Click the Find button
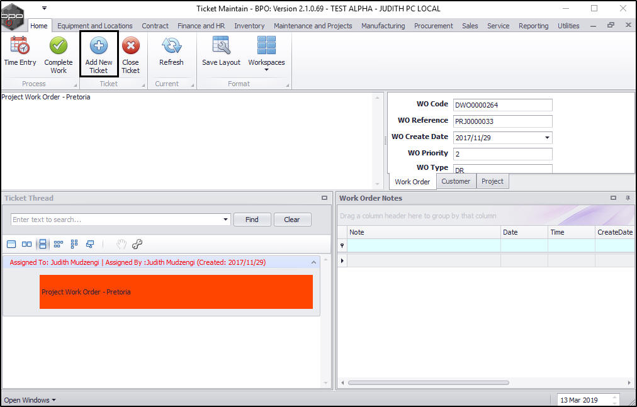The width and height of the screenshot is (637, 407). click(252, 220)
